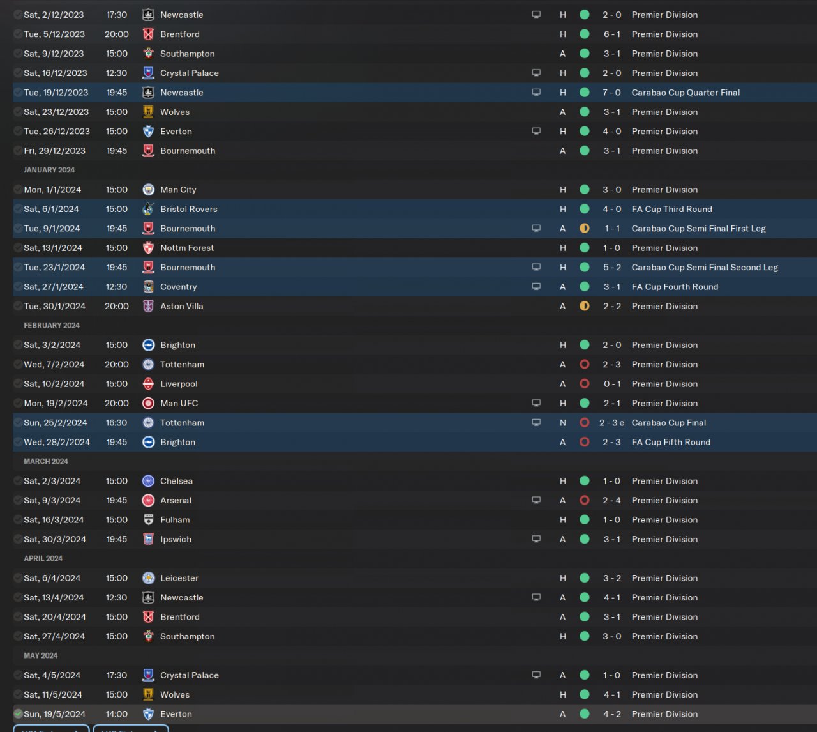Image resolution: width=817 pixels, height=732 pixels.
Task: Click TV broadcast icon on Man UFC row
Action: (536, 403)
